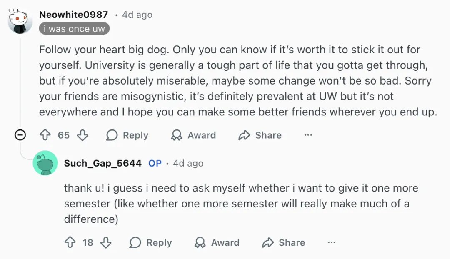The width and height of the screenshot is (450, 259).
Task: Click the 4d ago timestamp on Neowhite0987's comment
Action: click(137, 15)
